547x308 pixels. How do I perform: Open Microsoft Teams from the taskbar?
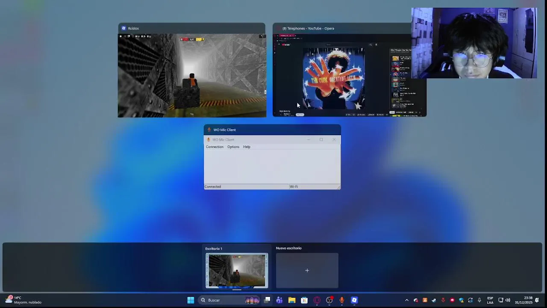point(279,300)
